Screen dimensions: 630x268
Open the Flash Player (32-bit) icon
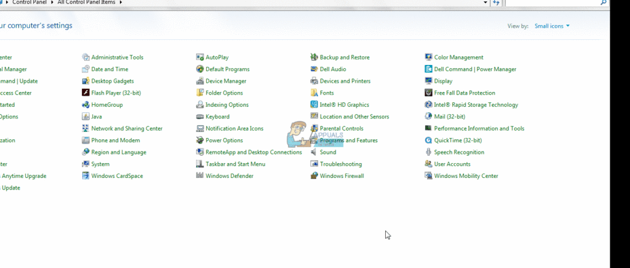[x=86, y=93]
